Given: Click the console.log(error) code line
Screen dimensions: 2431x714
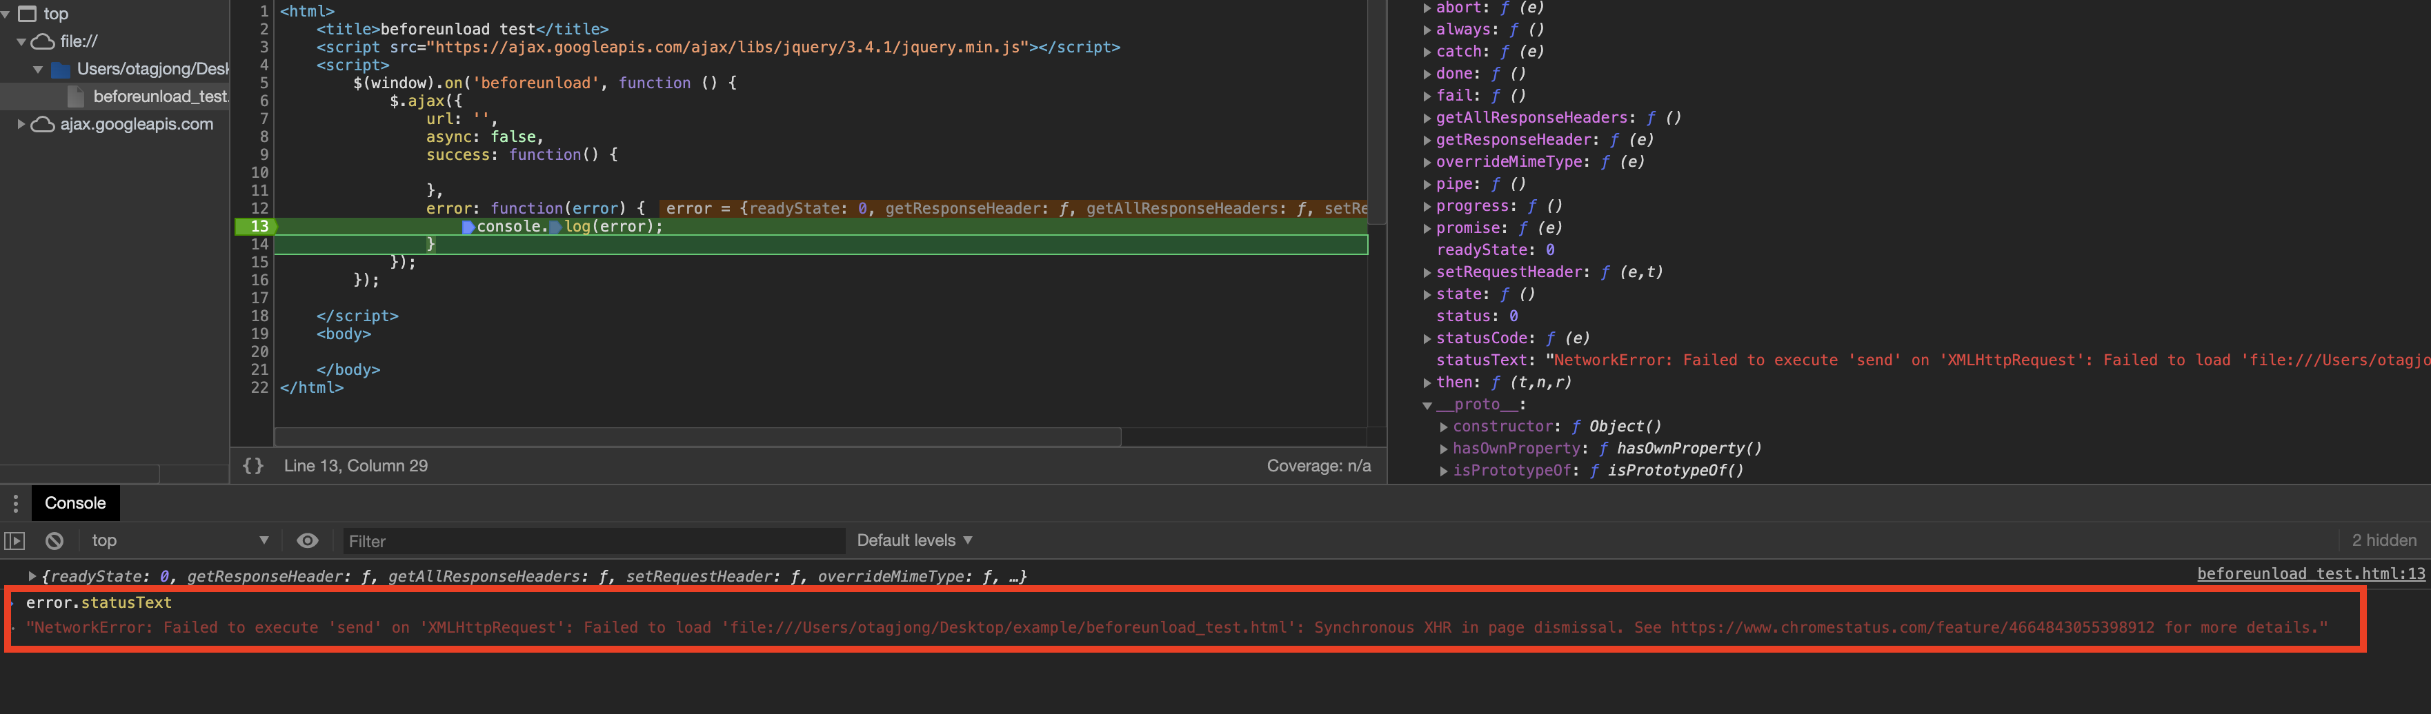Looking at the screenshot, I should pos(570,226).
